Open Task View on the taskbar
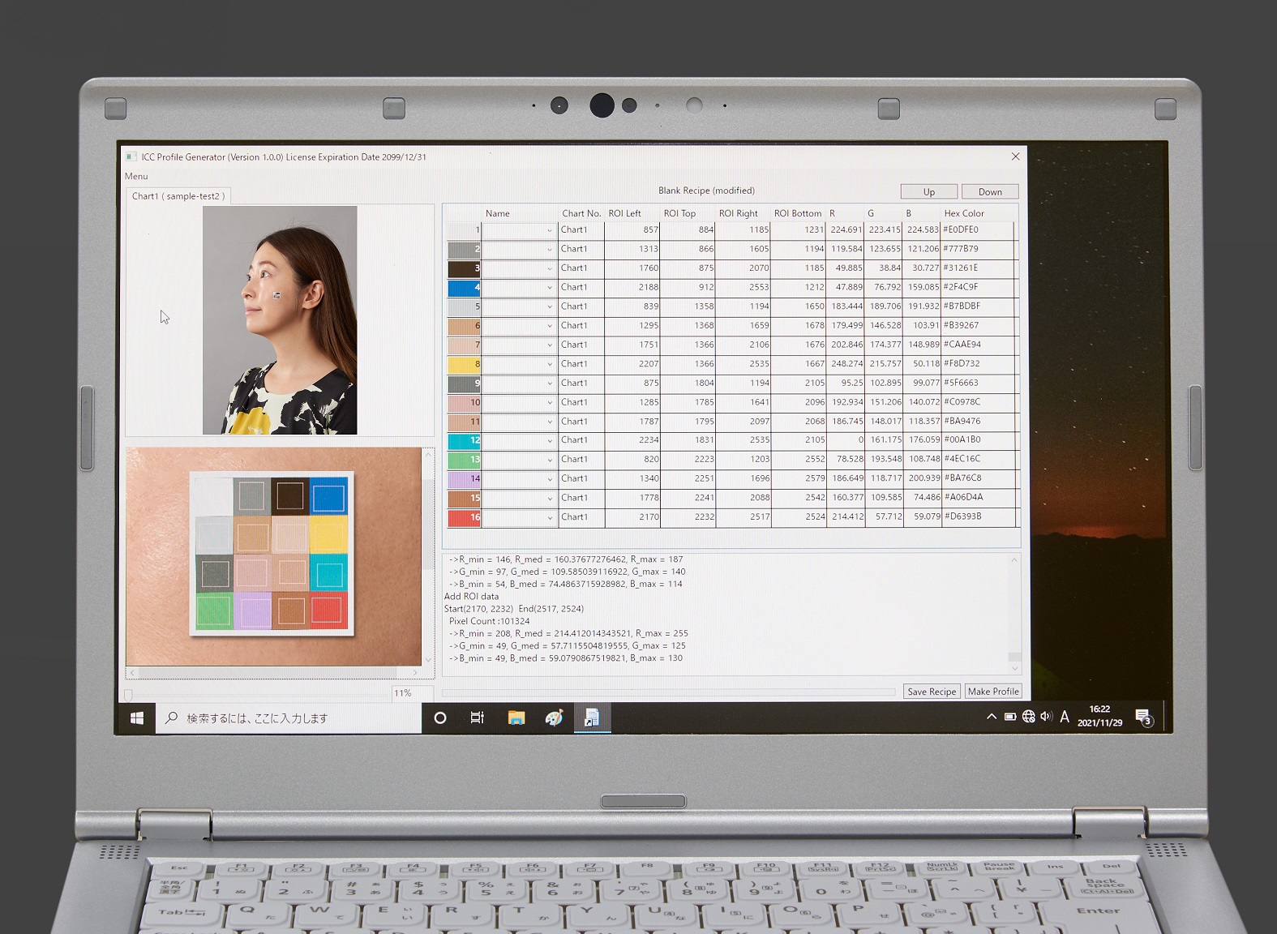 [478, 718]
